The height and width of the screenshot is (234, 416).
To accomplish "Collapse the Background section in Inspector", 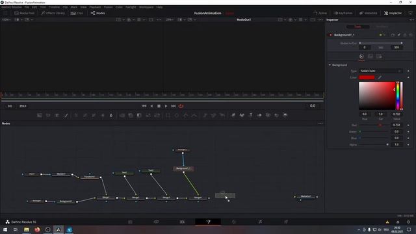I will point(330,65).
